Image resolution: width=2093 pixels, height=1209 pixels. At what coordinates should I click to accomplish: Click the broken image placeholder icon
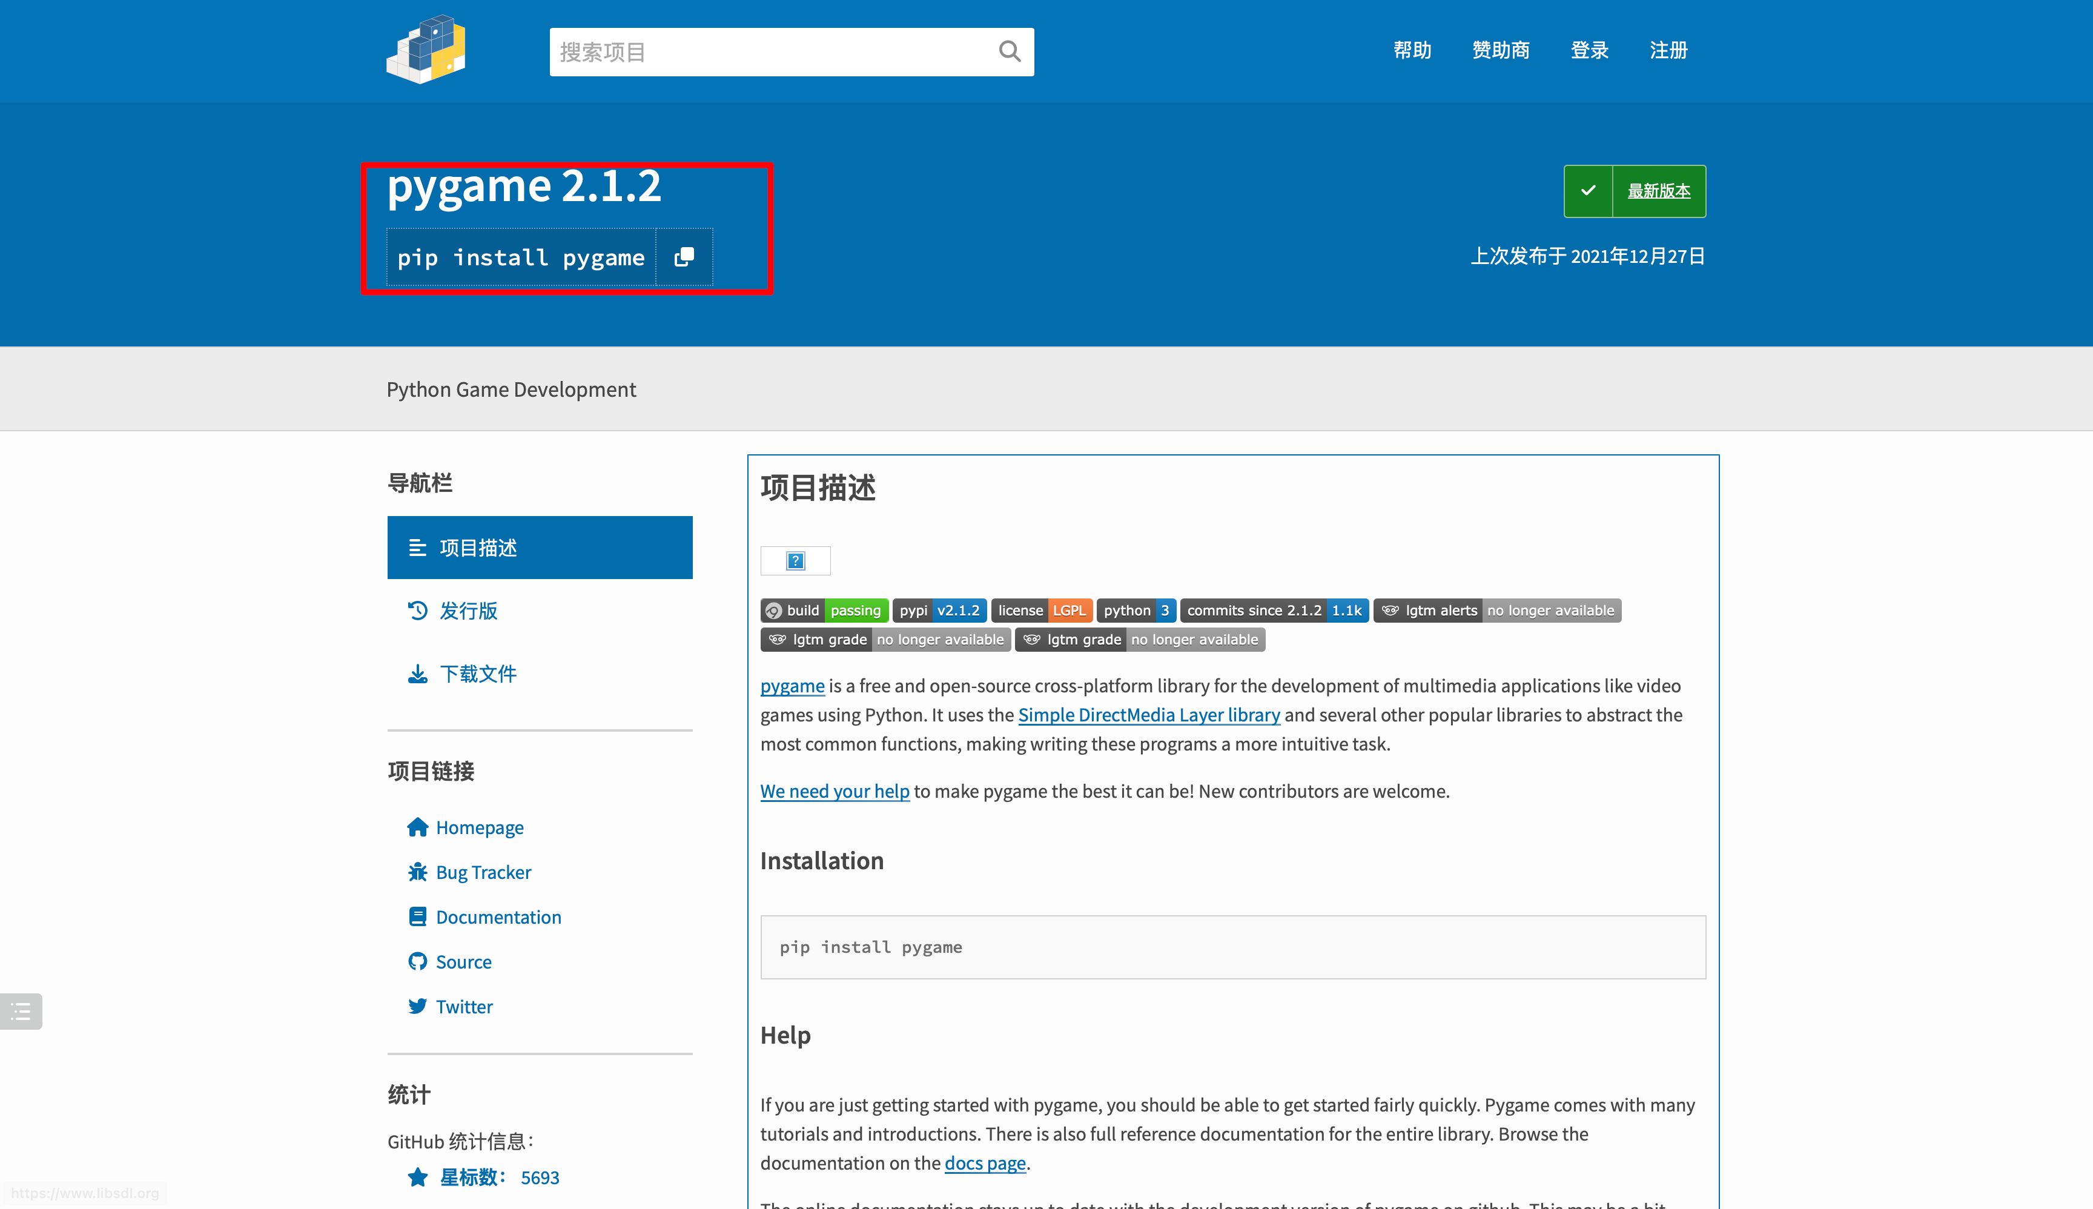click(x=795, y=561)
